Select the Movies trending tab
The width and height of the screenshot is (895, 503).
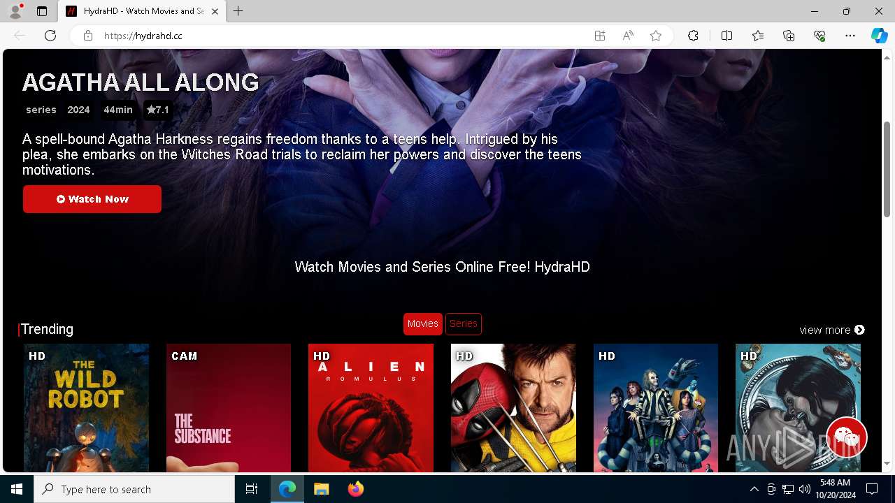[x=423, y=324]
